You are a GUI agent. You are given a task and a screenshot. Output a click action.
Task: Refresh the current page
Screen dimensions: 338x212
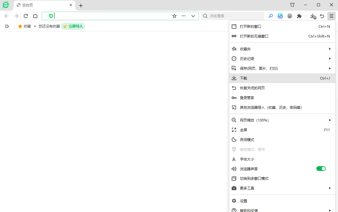pos(25,16)
